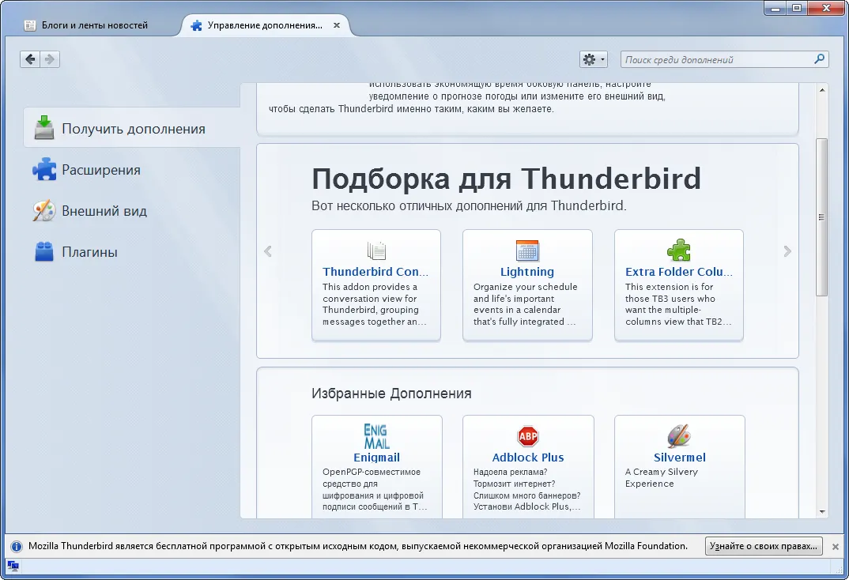Click the network status icon in status bar
Image resolution: width=849 pixels, height=580 pixels.
click(13, 566)
